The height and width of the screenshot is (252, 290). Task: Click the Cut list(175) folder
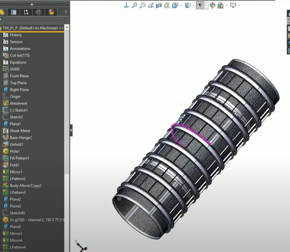coord(20,55)
